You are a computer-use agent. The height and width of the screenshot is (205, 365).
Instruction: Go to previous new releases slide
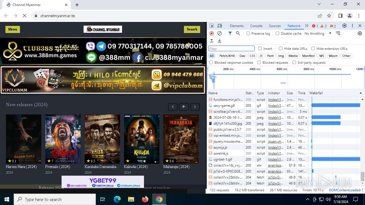click(173, 107)
